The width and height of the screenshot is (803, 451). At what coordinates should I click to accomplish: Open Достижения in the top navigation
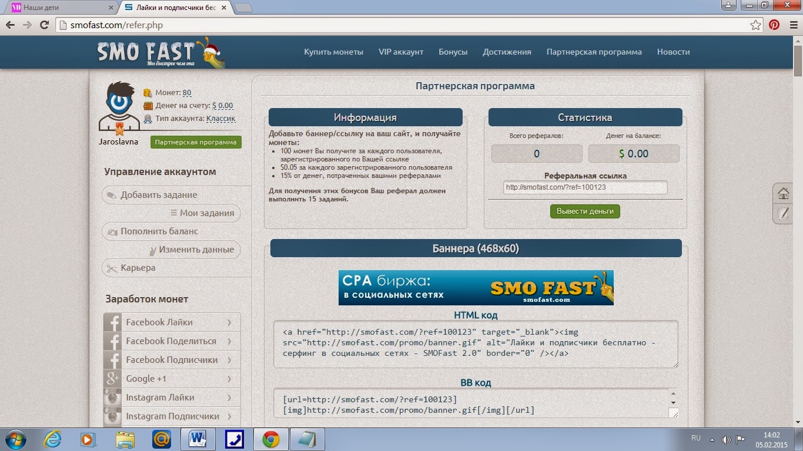pos(507,52)
